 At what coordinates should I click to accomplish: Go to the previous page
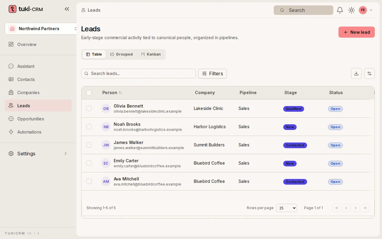point(346,208)
